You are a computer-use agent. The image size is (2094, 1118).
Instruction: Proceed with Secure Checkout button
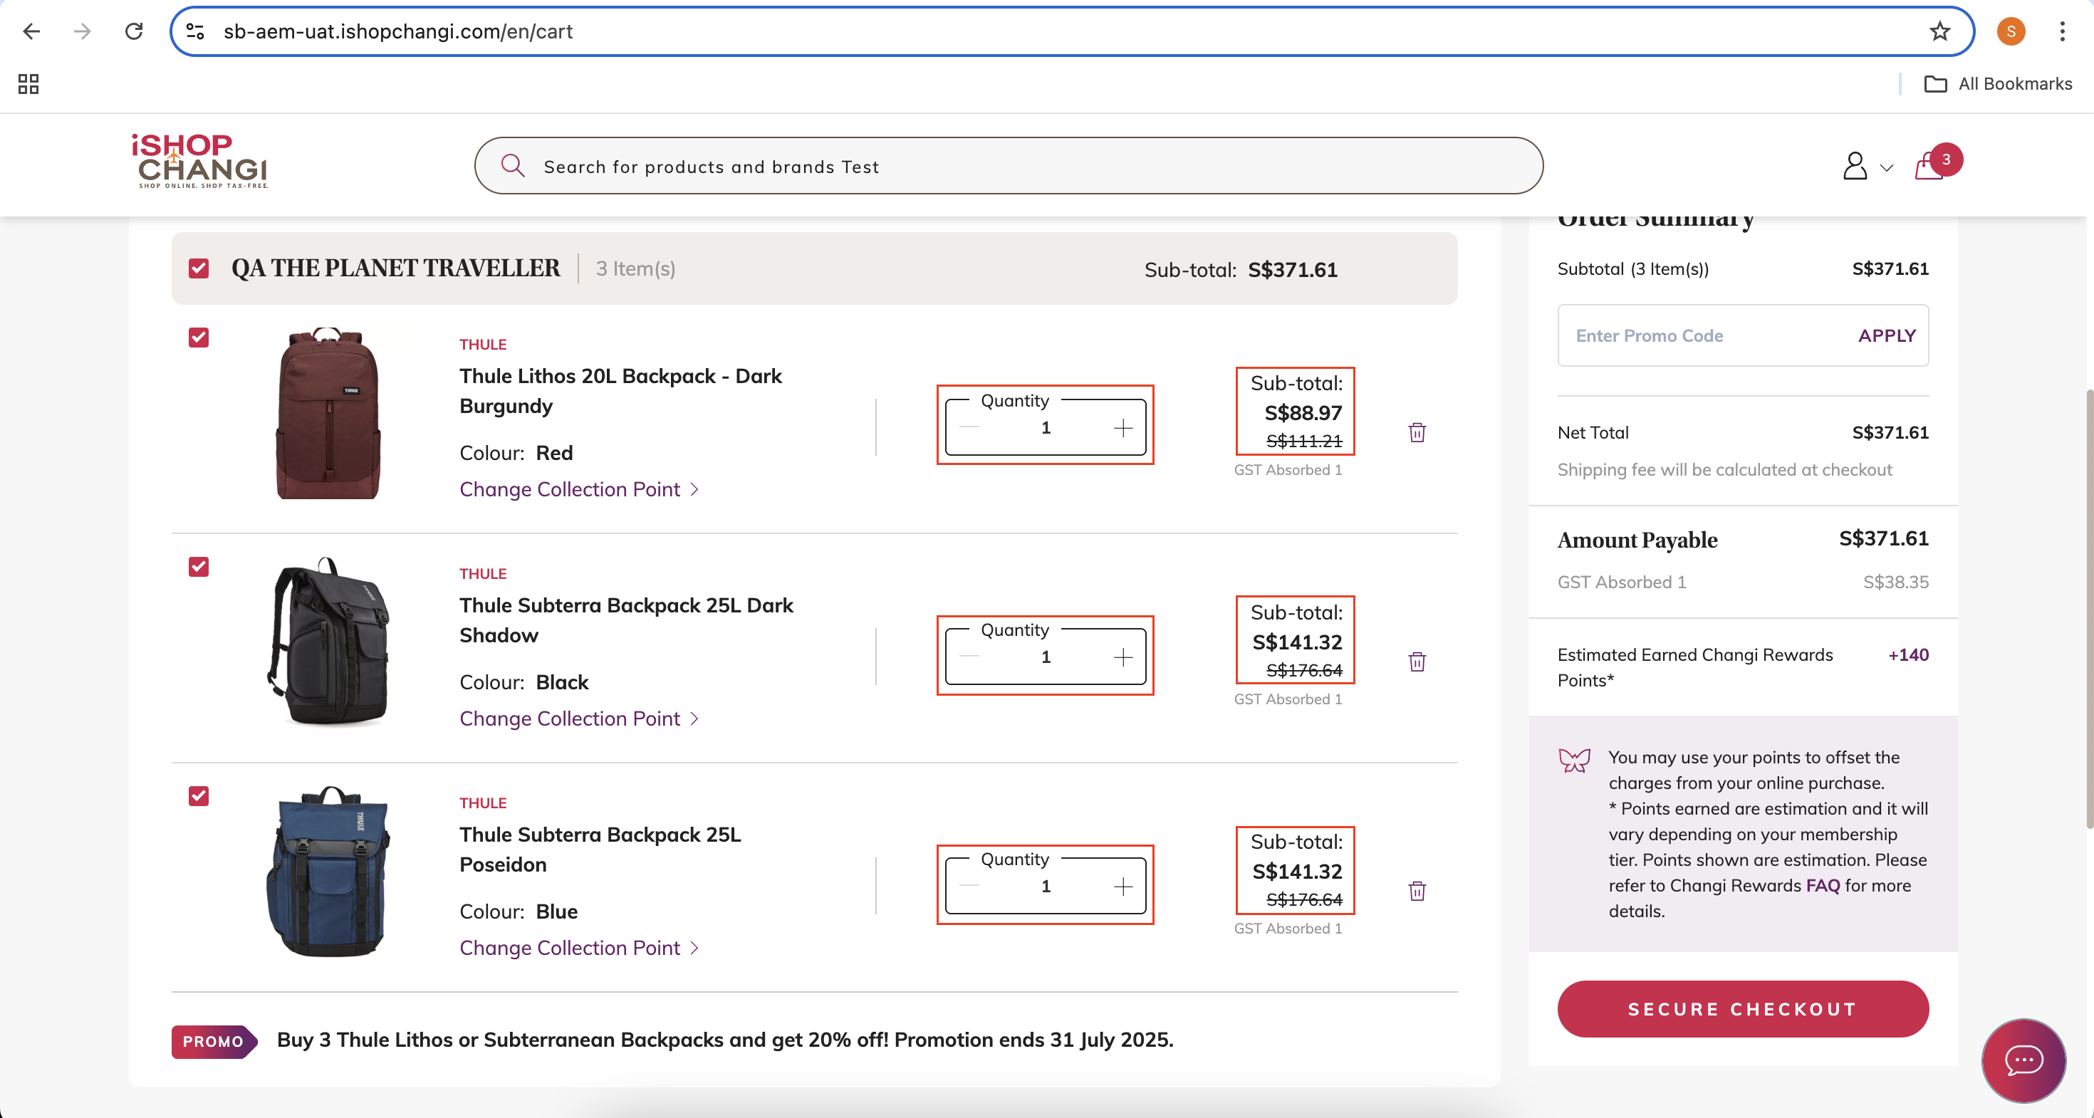click(x=1743, y=1008)
